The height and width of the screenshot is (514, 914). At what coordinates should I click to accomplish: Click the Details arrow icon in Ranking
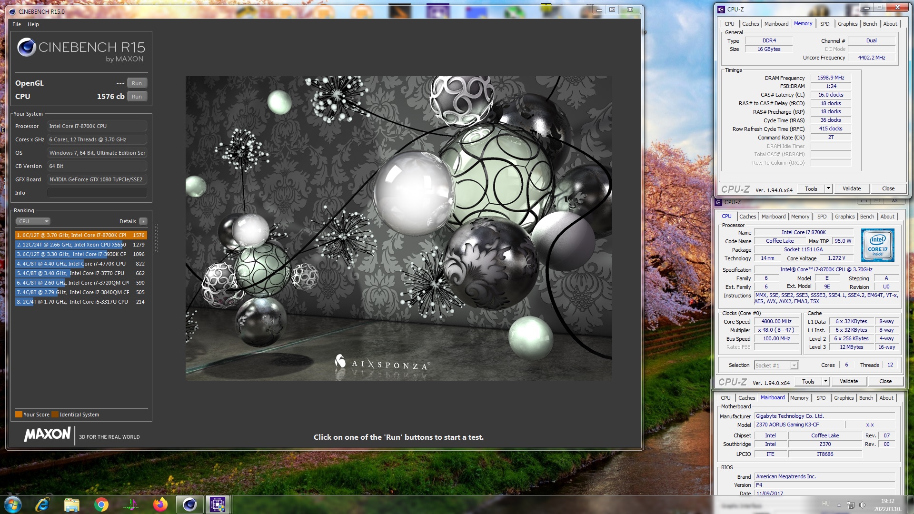click(x=143, y=221)
